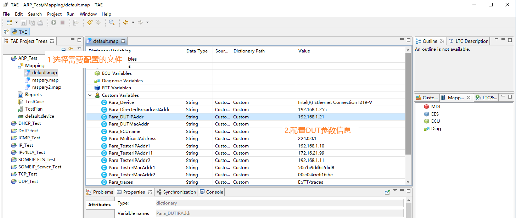Select the Para_DirectedBroadcastAddr variable
The height and width of the screenshot is (219, 516).
245,109
